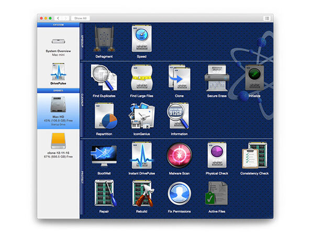Run the Consistency Check
This screenshot has height=234, width=312.
[254, 159]
